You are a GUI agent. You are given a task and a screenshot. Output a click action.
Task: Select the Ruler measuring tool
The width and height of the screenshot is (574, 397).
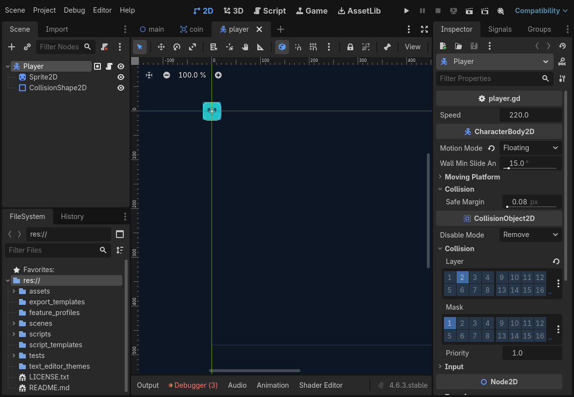(260, 47)
